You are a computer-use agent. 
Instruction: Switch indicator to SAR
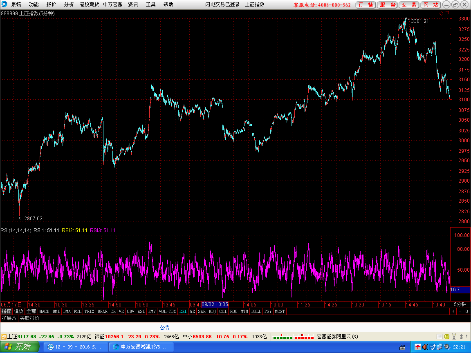pyautogui.click(x=202, y=311)
